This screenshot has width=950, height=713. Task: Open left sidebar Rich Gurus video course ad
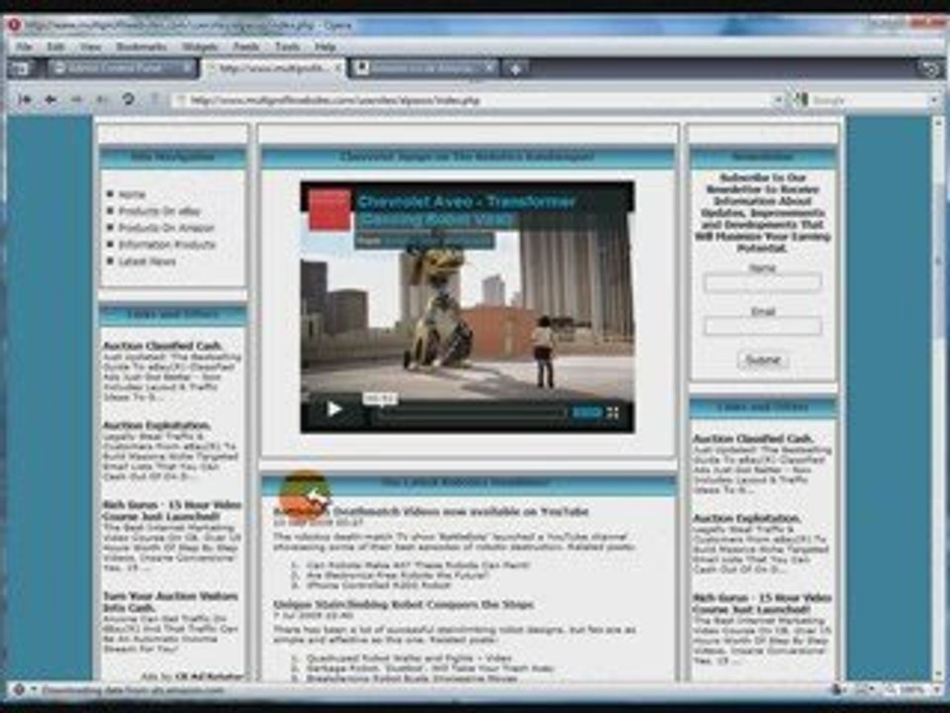coord(171,511)
